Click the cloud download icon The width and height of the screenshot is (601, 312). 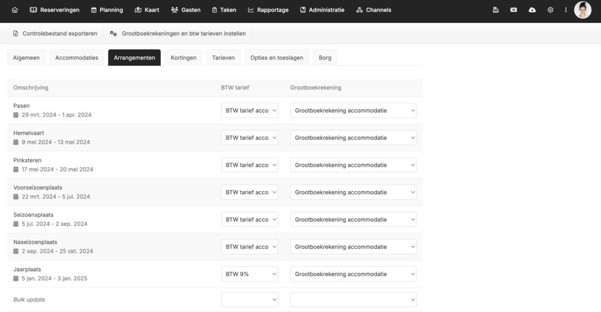532,10
